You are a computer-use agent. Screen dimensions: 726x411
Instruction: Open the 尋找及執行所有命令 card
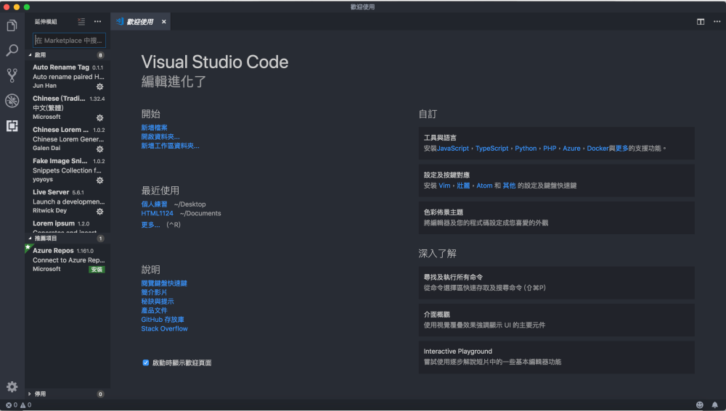point(556,283)
